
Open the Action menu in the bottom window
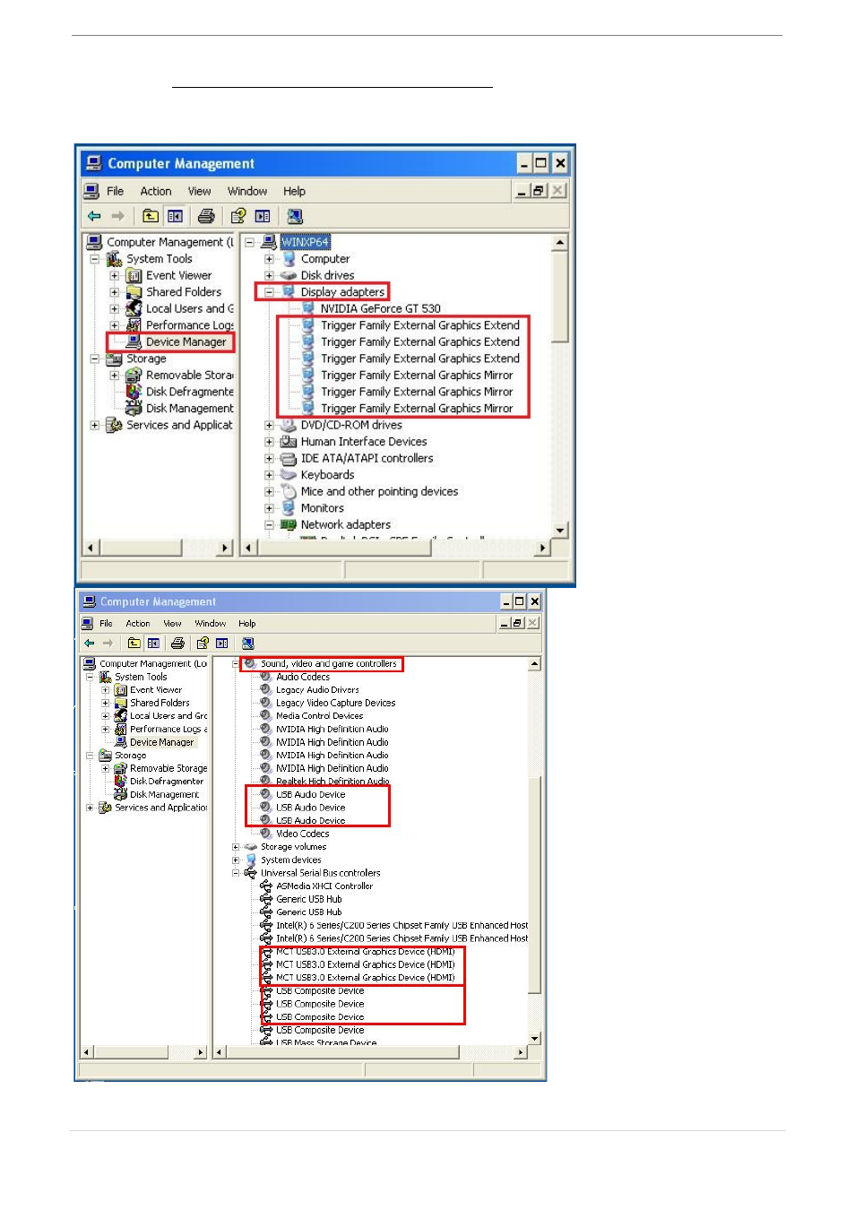(x=138, y=623)
